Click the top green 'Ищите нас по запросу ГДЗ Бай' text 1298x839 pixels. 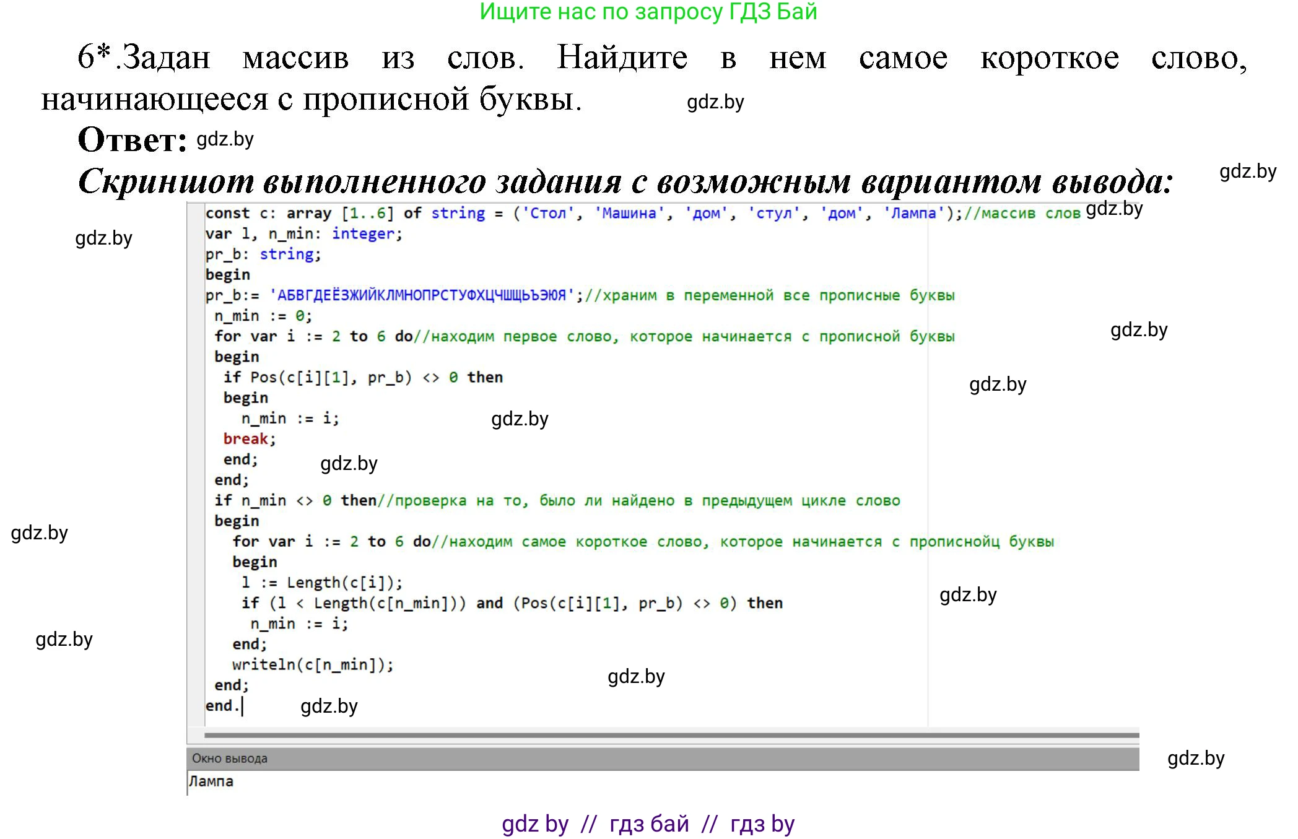(x=648, y=12)
